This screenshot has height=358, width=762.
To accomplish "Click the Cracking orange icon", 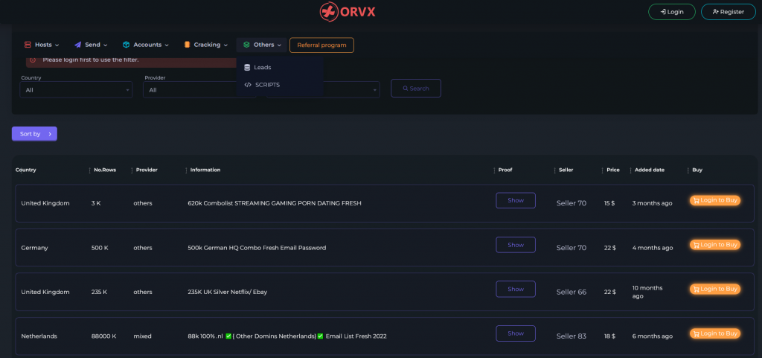I will point(187,45).
